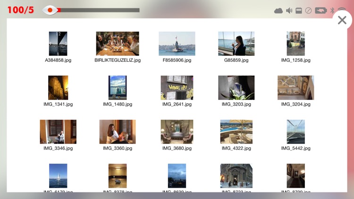
Task: Click the cloud status icon
Action: click(x=278, y=10)
